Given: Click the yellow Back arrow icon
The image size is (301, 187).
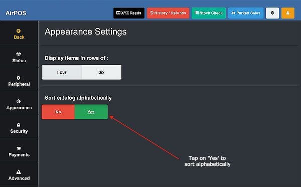Looking at the screenshot, I should coord(19,31).
